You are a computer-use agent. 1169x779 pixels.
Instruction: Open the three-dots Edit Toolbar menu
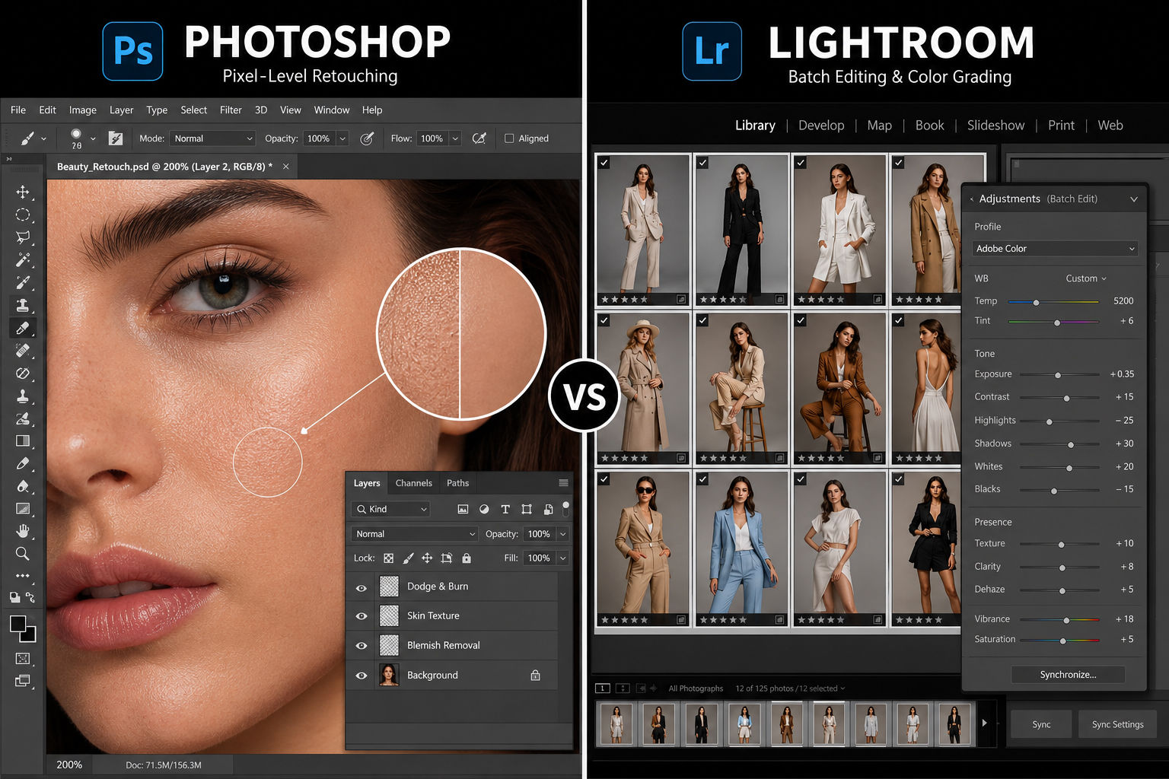23,576
